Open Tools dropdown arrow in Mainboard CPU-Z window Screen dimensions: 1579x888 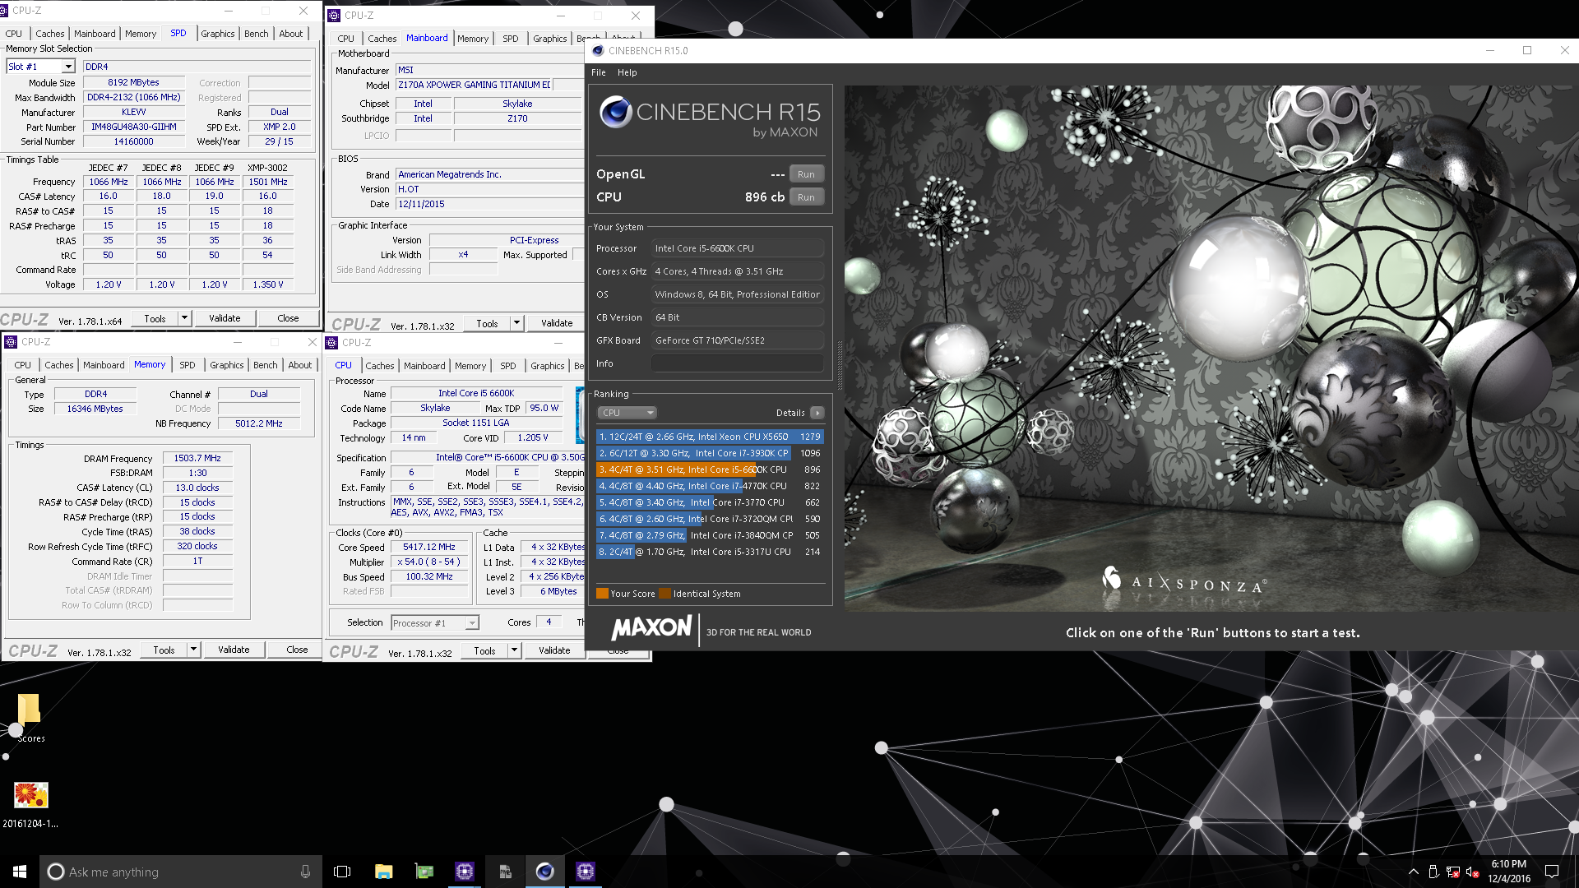516,323
